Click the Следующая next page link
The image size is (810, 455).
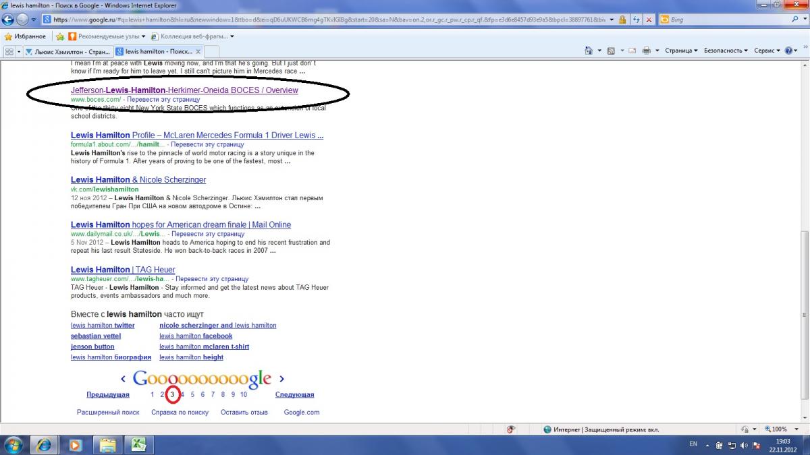pos(294,394)
